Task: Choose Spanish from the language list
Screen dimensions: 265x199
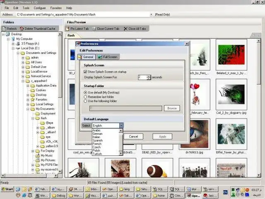Action: coord(98,141)
